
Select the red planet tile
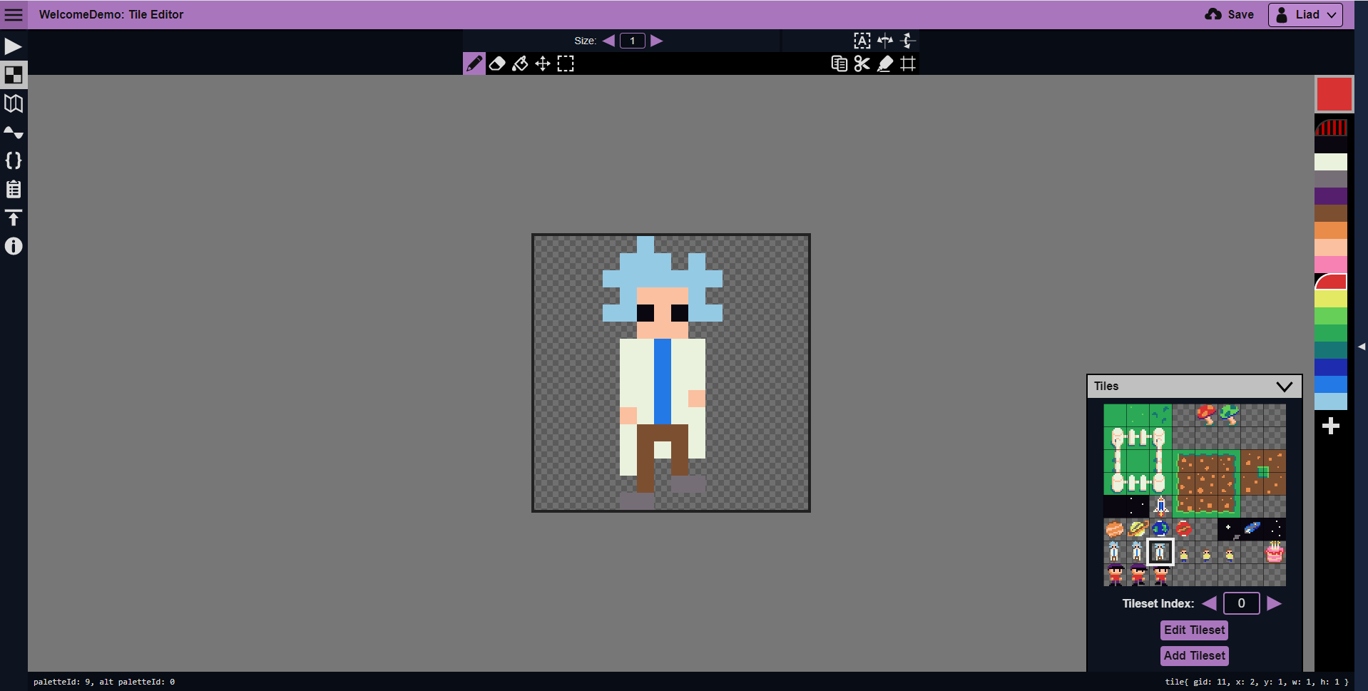point(1183,528)
